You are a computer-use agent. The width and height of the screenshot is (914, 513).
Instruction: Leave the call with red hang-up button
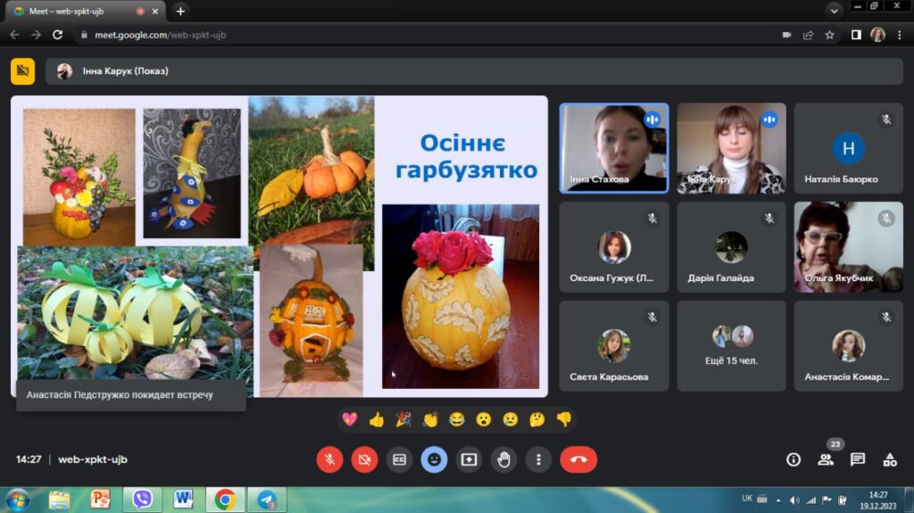click(x=578, y=459)
